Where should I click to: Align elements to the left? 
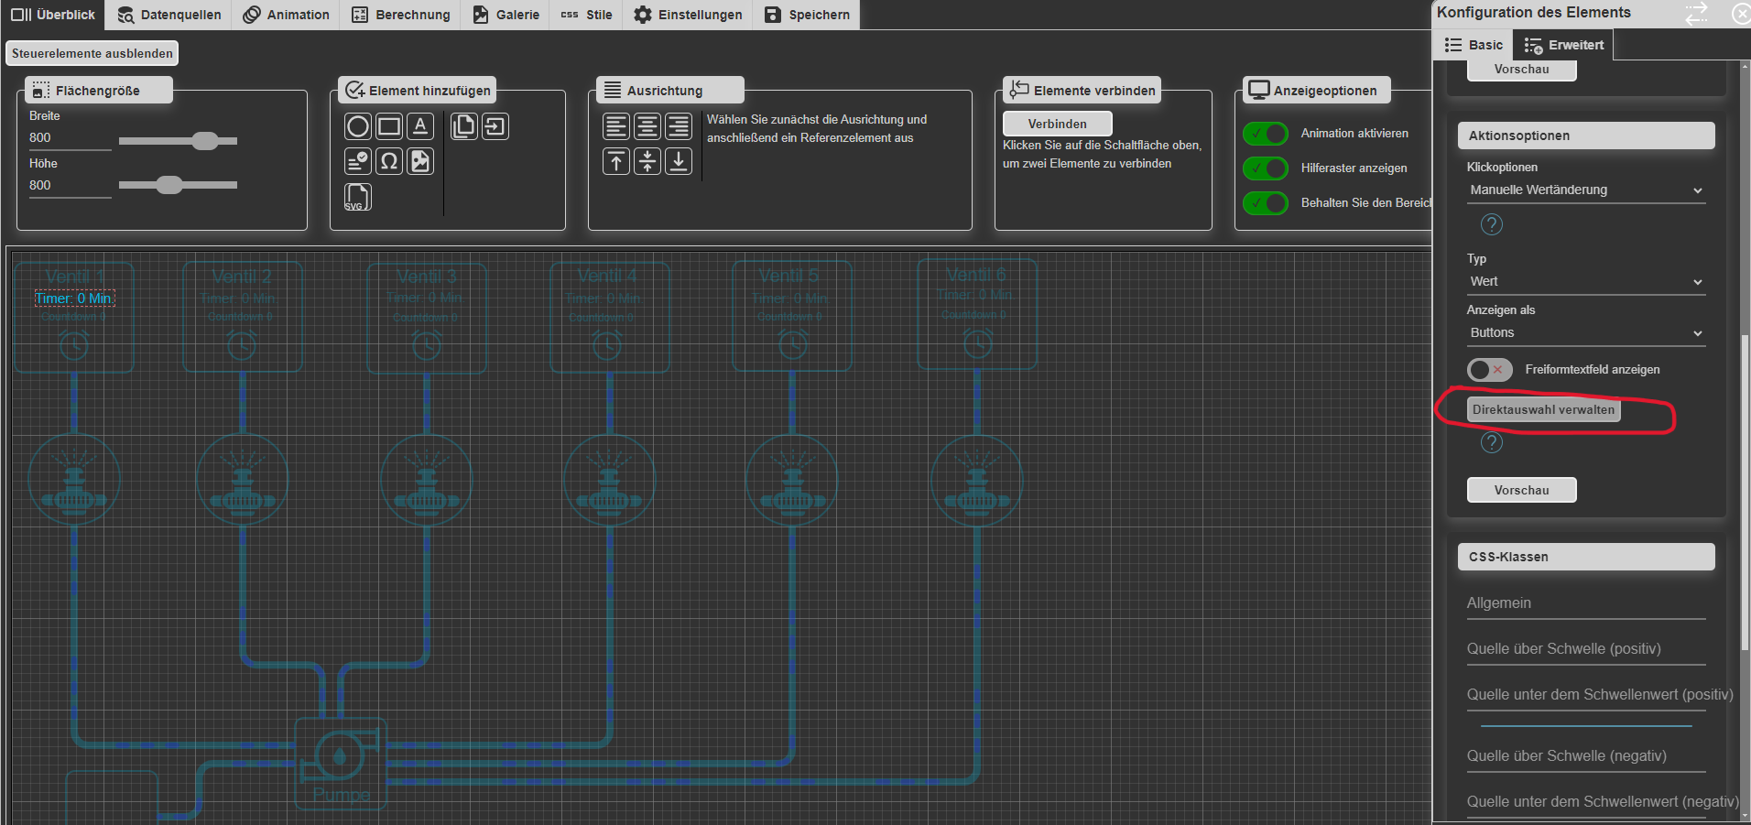tap(616, 126)
